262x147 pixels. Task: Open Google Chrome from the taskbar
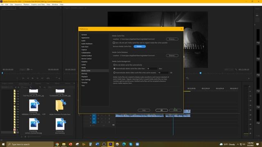point(57,144)
